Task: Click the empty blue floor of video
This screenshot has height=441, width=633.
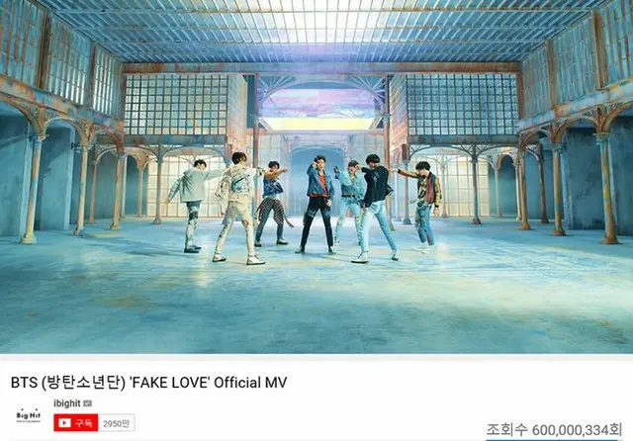Action: click(315, 307)
